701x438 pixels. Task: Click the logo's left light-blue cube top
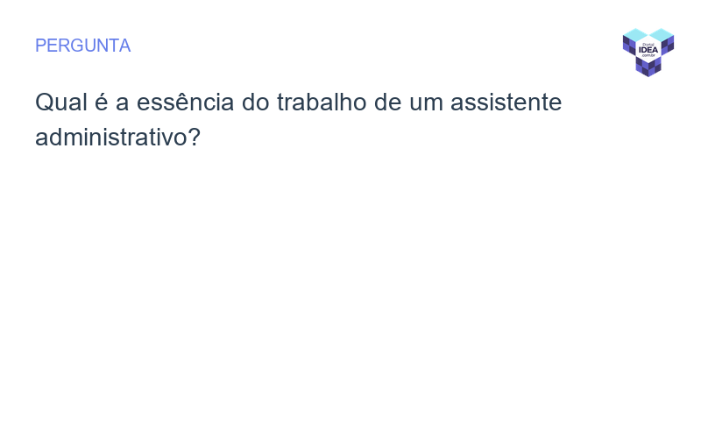click(635, 34)
